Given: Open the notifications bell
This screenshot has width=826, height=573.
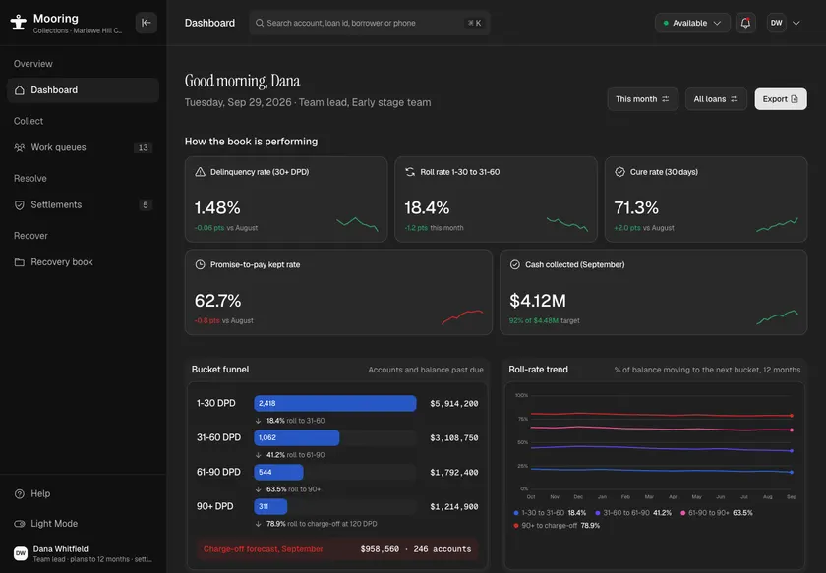Looking at the screenshot, I should [x=745, y=23].
